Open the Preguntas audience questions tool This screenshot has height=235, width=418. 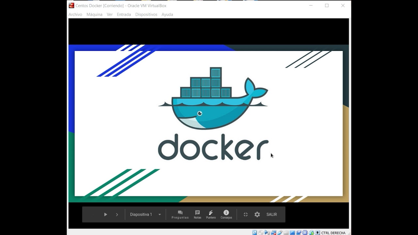(x=180, y=214)
